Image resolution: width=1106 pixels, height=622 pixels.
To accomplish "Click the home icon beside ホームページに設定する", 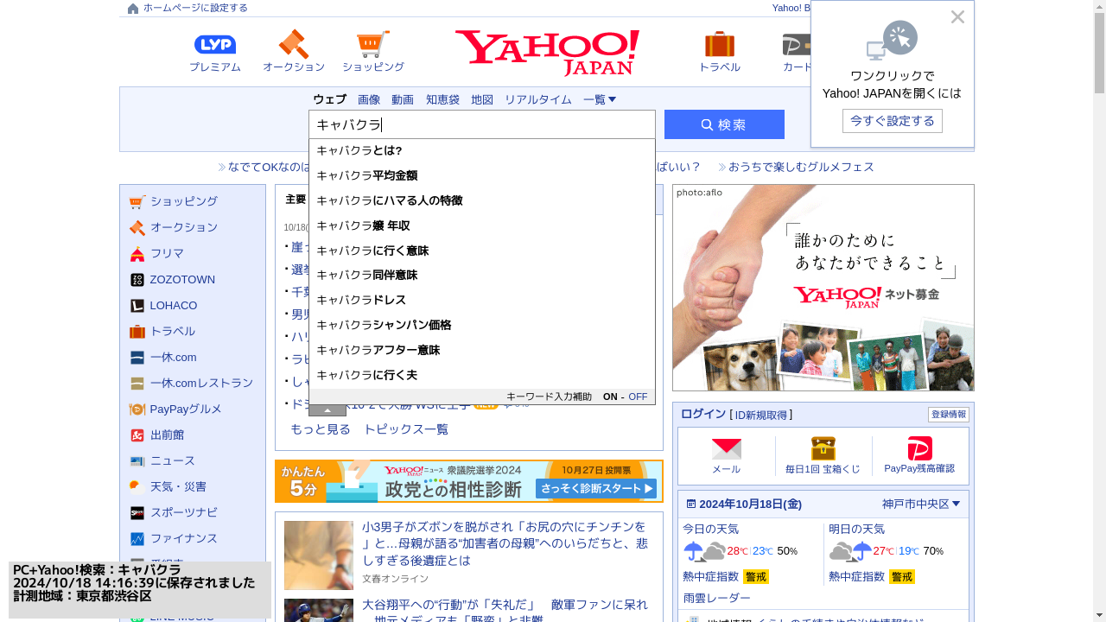I will [133, 9].
